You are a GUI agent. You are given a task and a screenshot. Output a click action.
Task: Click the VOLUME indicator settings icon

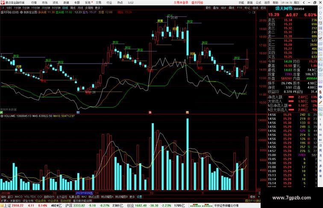click(x=2, y=116)
